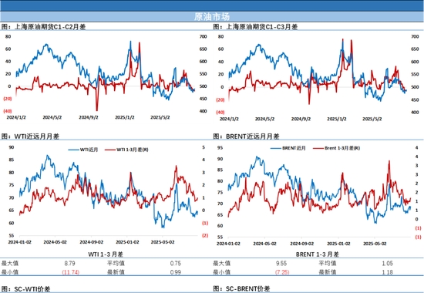
Task: Click the 95 left-axis label on the BRENT chart
Action: (220, 148)
